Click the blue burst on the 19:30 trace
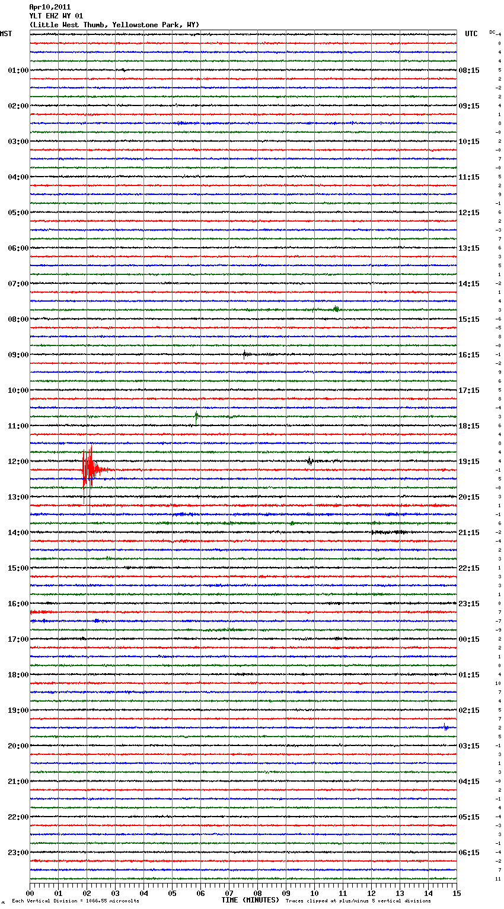Image resolution: width=504 pixels, height=909 pixels. (446, 727)
